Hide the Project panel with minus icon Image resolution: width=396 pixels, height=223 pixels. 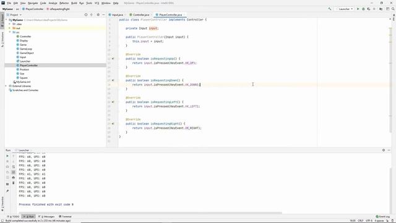[x=103, y=15]
